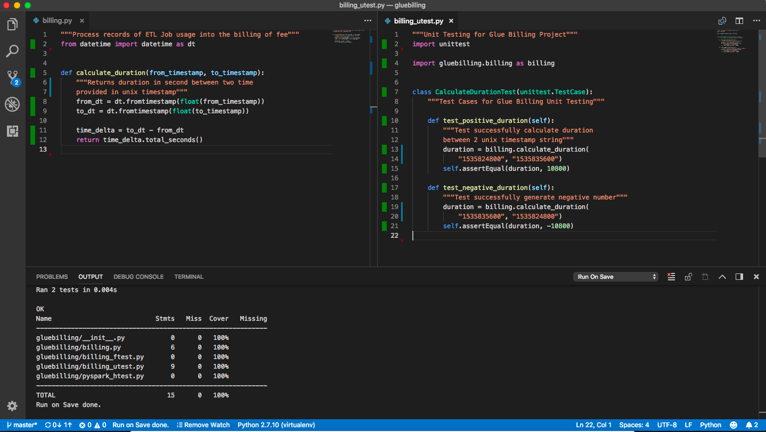Image resolution: width=766 pixels, height=432 pixels.
Task: Switch to the TERMINAL panel tab
Action: coord(189,277)
